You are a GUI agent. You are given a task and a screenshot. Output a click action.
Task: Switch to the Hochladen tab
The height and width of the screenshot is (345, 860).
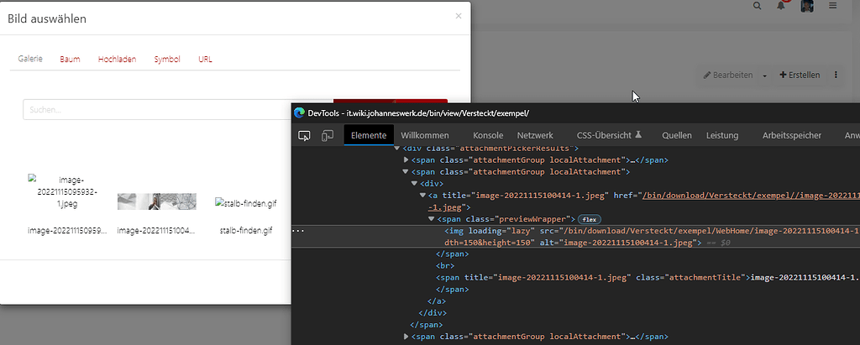[117, 60]
